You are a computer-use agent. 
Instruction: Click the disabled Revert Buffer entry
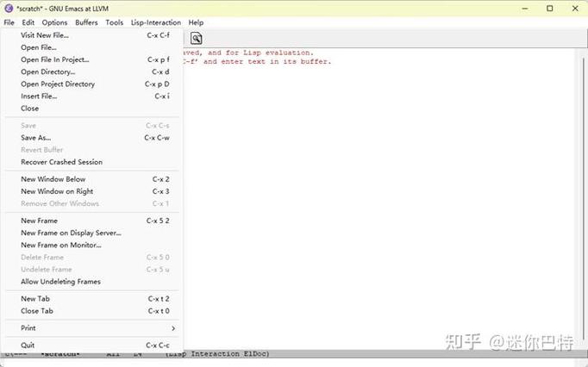click(x=92, y=150)
